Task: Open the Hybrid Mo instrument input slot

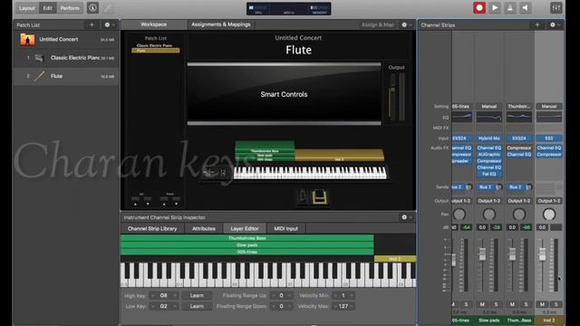Action: 489,139
